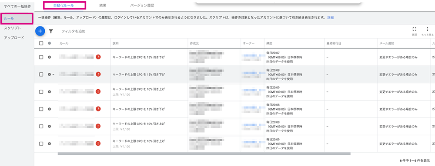The image size is (435, 166).
Task: Click 15% 引き下げ description in highlighted row
Action: 138,75
